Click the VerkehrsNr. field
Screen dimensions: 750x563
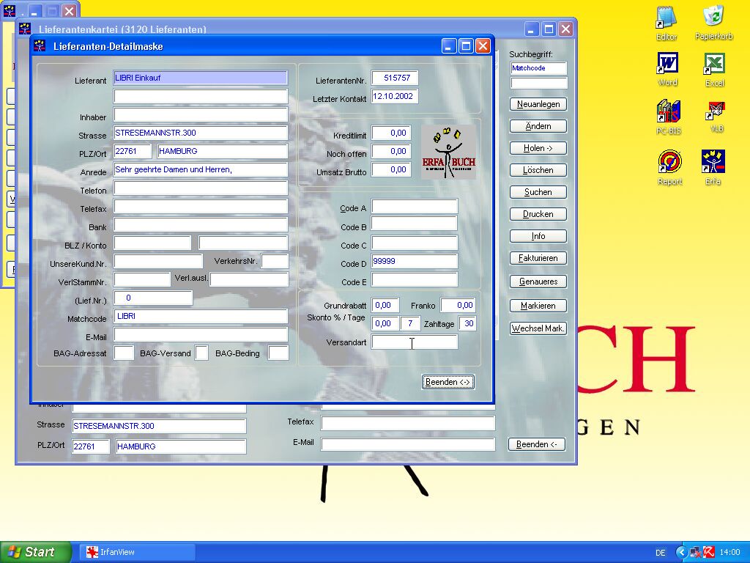275,262
